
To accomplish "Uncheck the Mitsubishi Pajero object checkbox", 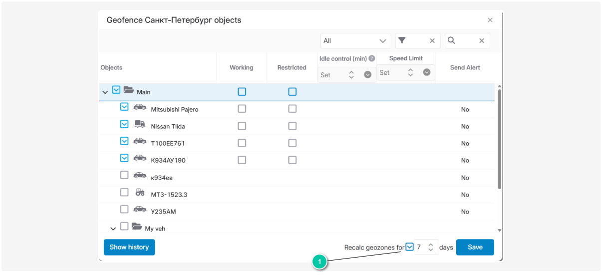I will pyautogui.click(x=124, y=107).
